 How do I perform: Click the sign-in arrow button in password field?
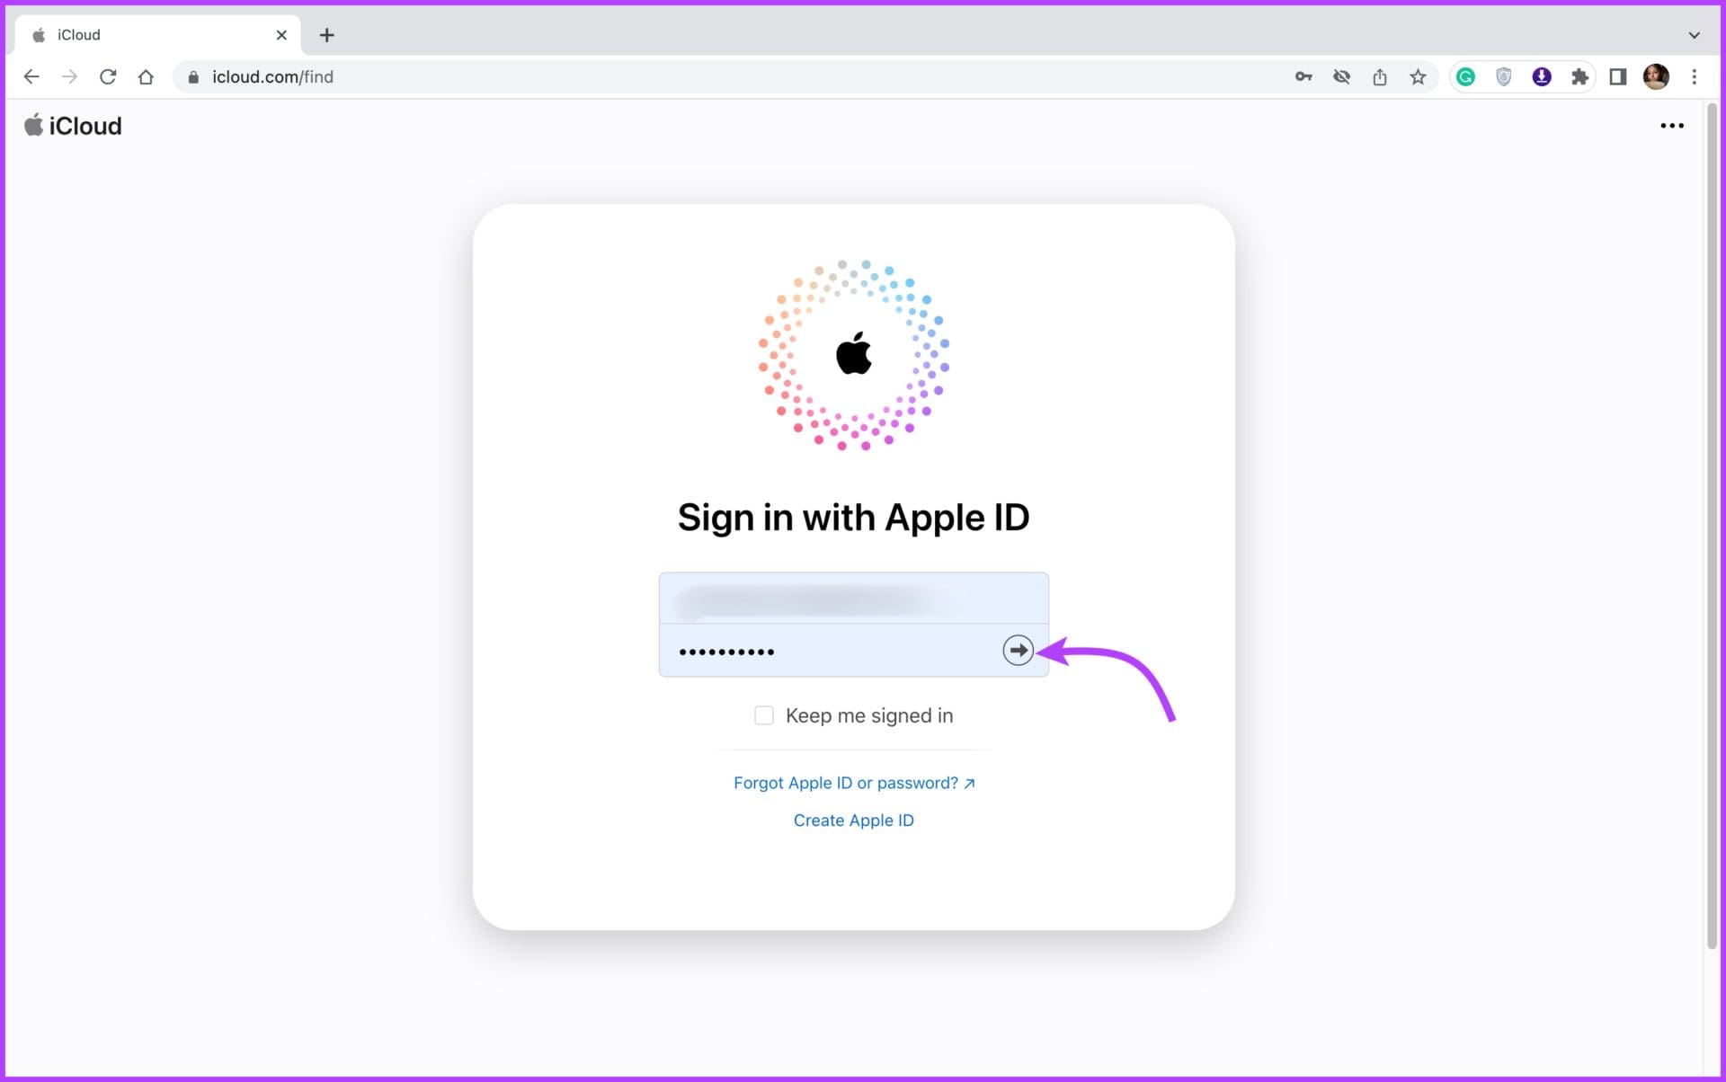[1018, 650]
